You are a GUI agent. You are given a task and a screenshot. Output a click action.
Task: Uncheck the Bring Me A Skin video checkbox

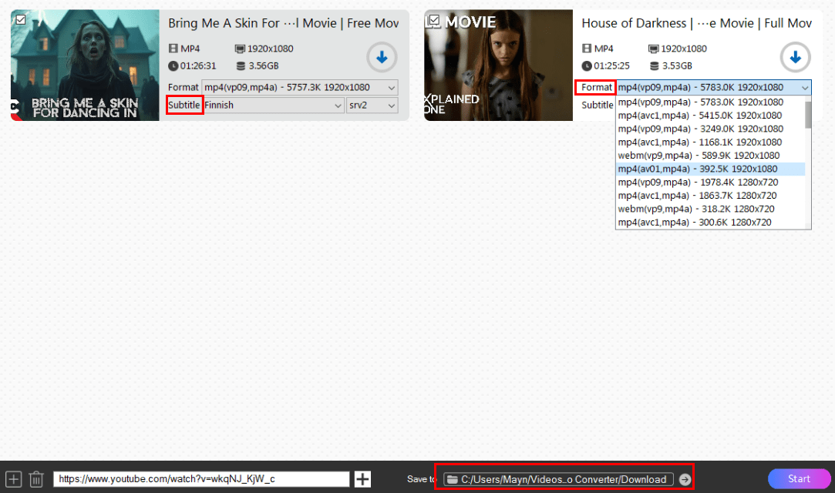tap(20, 19)
